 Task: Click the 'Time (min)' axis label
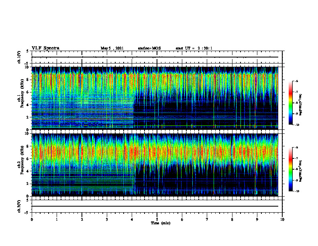point(161,223)
